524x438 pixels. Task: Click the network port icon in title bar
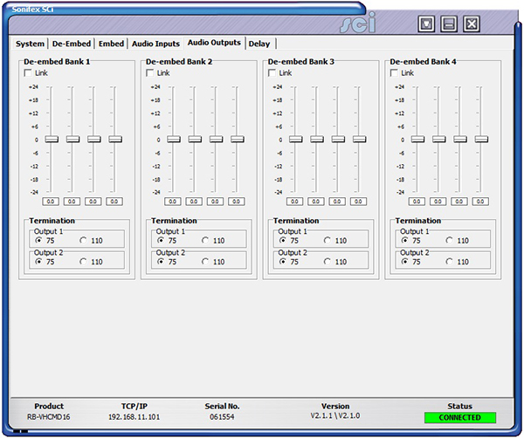click(x=426, y=24)
